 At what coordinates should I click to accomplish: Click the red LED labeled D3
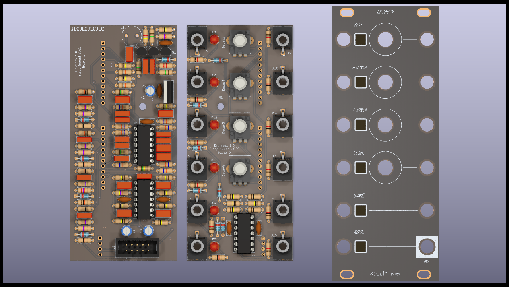coord(214,247)
